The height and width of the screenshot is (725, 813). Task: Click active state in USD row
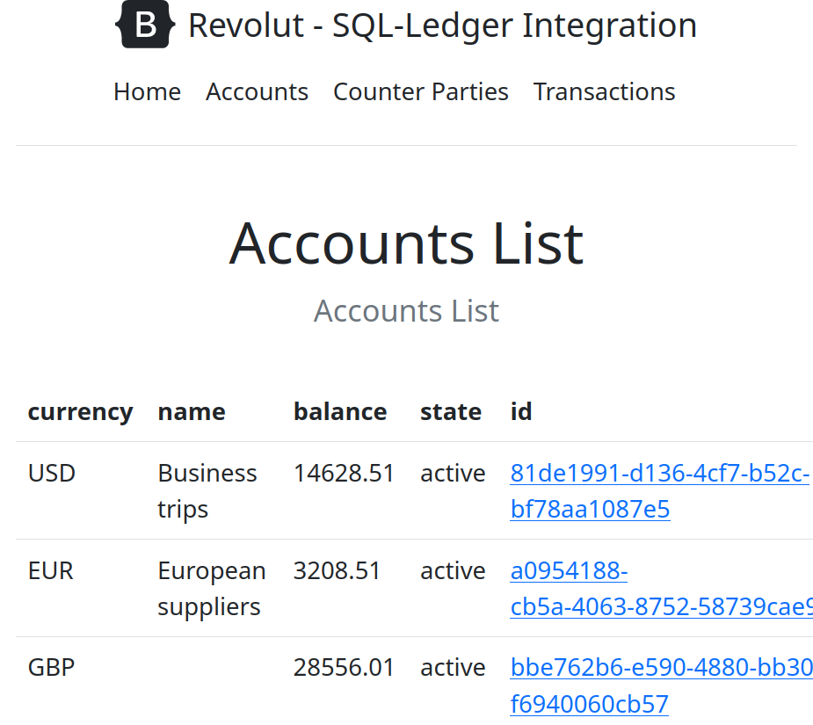[453, 473]
